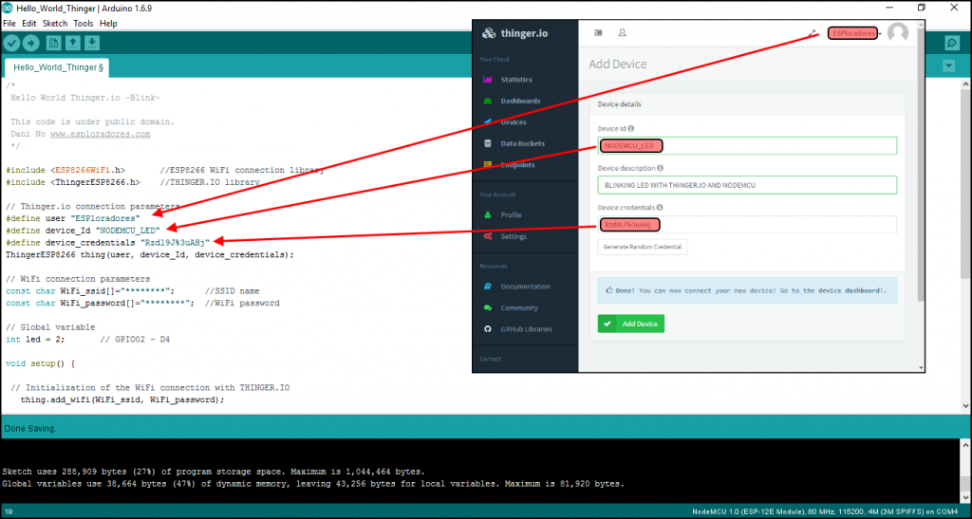Click the user outline icon in thinger.io header
The height and width of the screenshot is (519, 972).
tap(623, 33)
